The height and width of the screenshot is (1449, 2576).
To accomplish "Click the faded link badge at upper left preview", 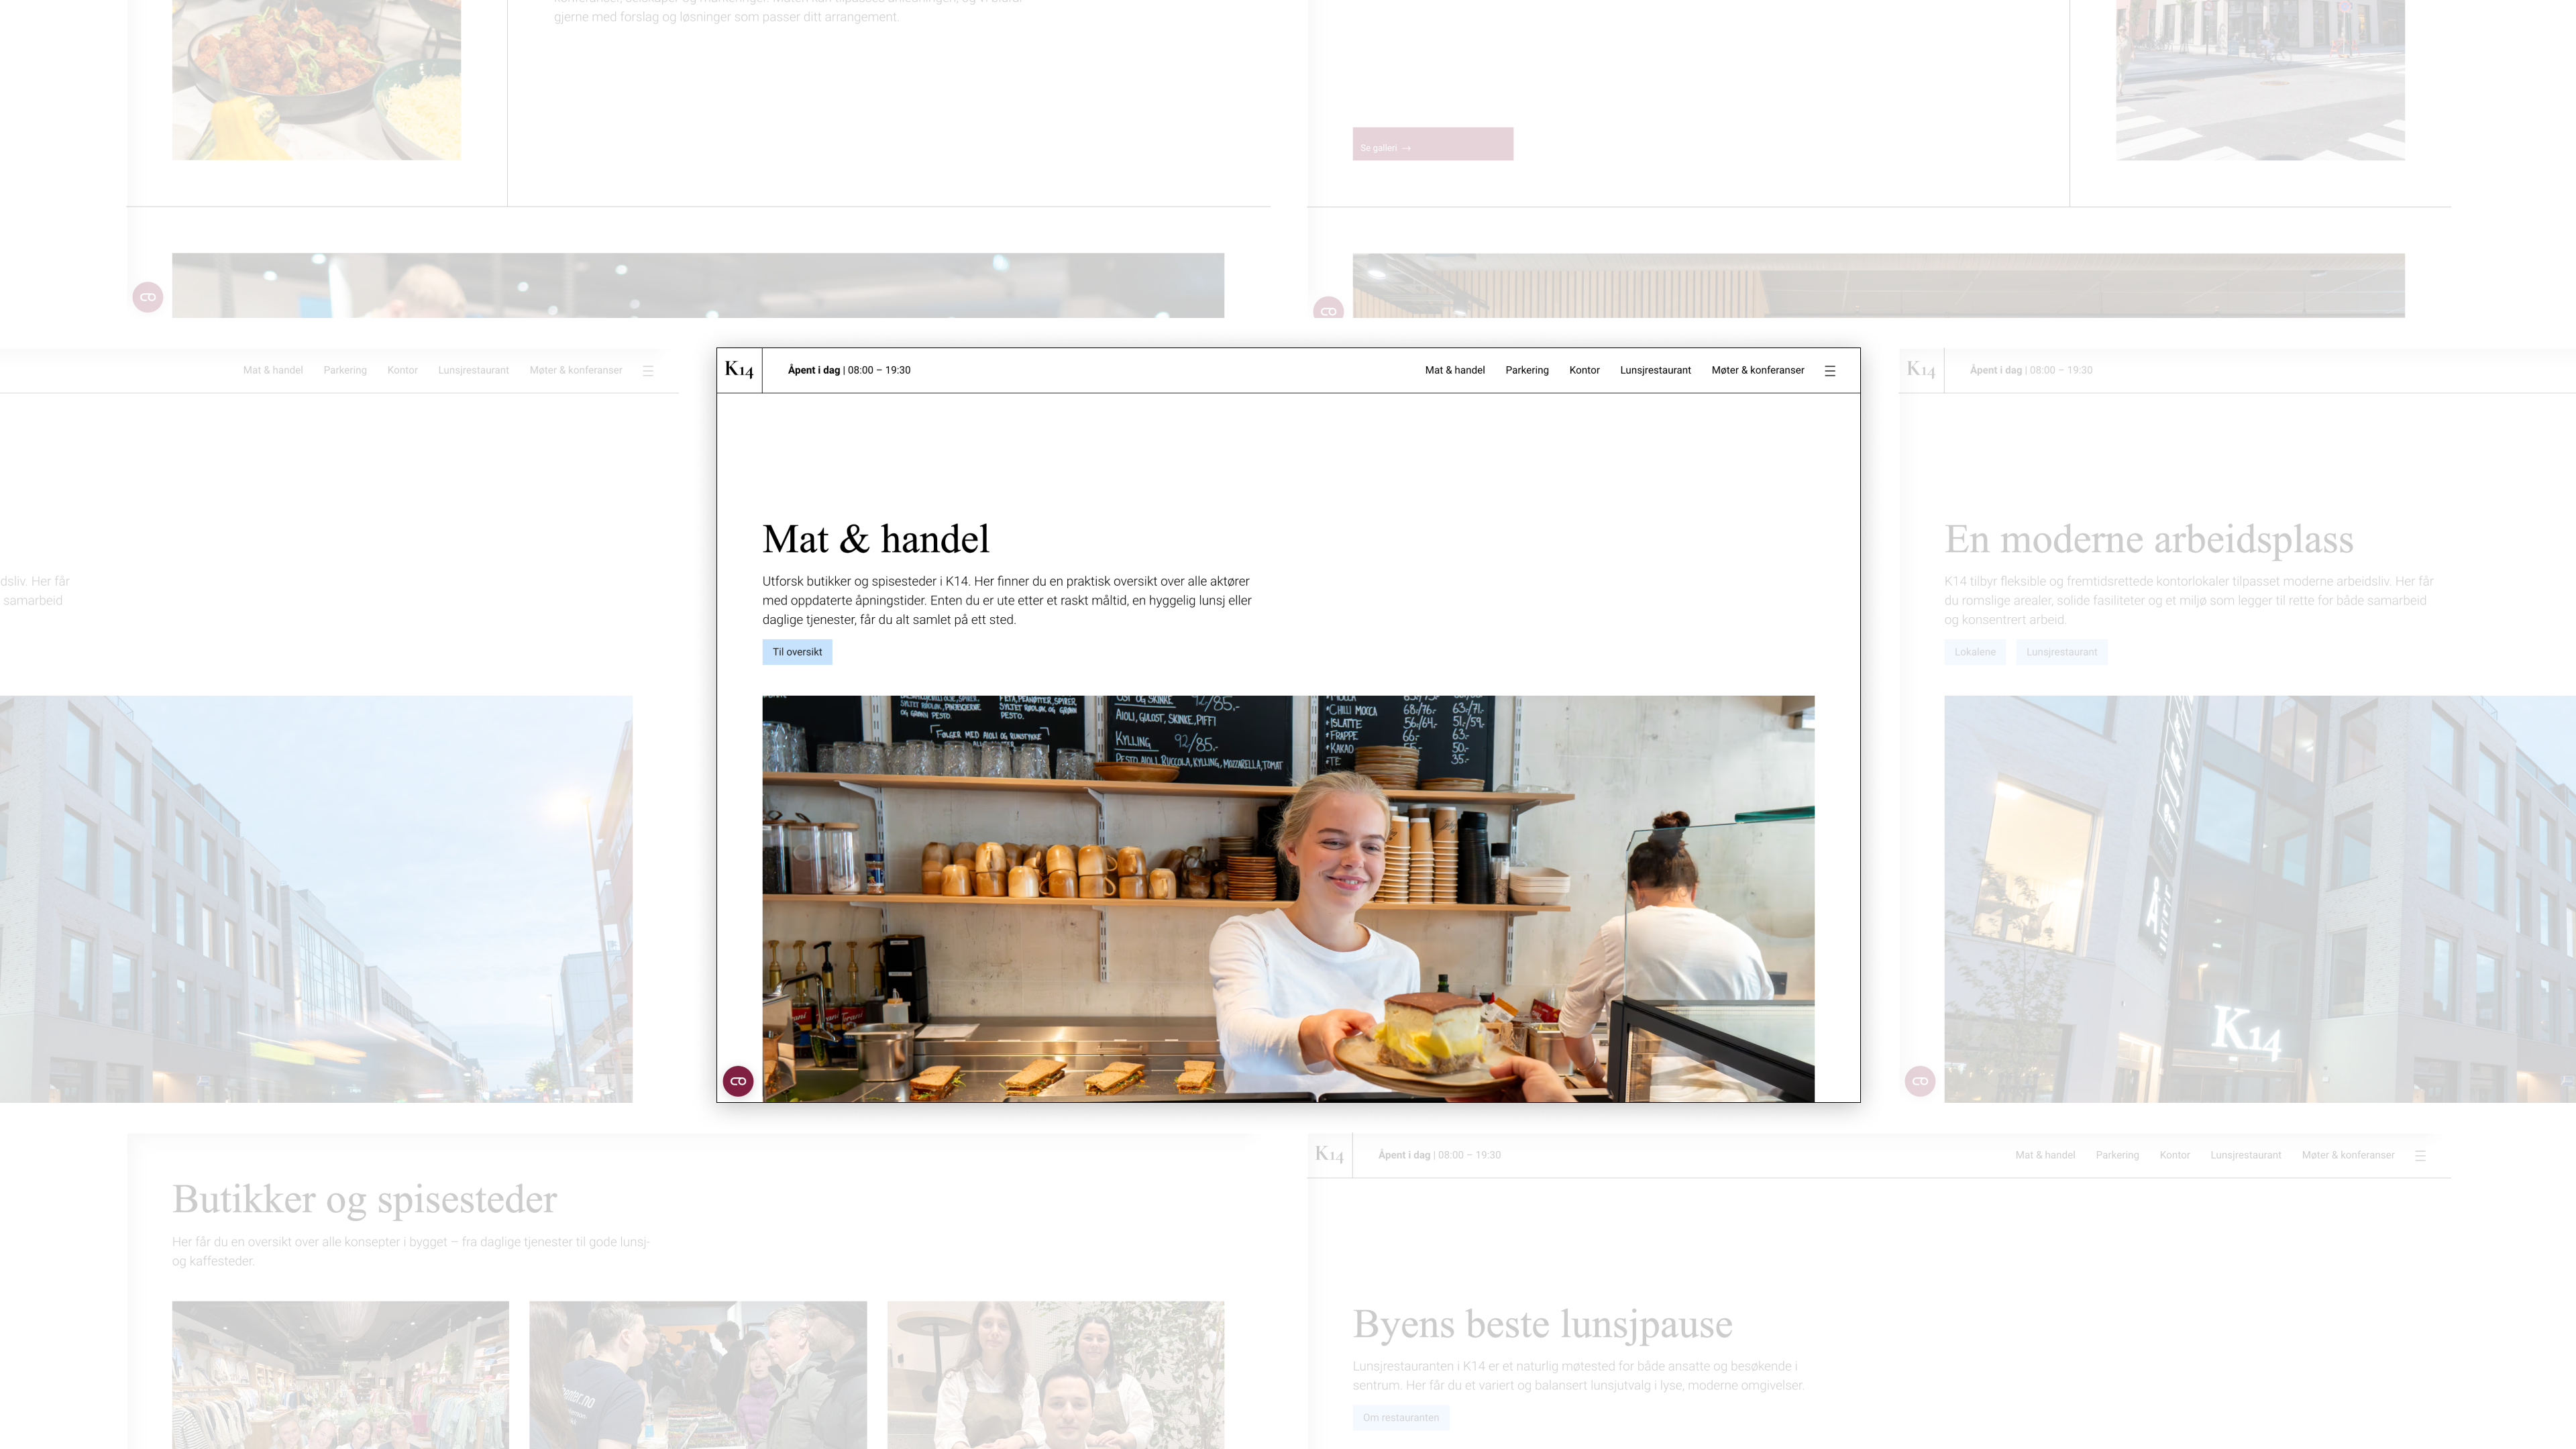I will point(148,297).
